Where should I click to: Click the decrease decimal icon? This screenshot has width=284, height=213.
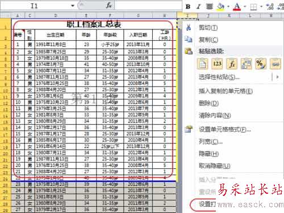pos(281,7)
